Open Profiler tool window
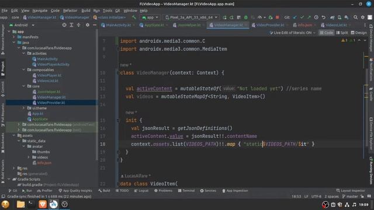 click(x=44, y=191)
